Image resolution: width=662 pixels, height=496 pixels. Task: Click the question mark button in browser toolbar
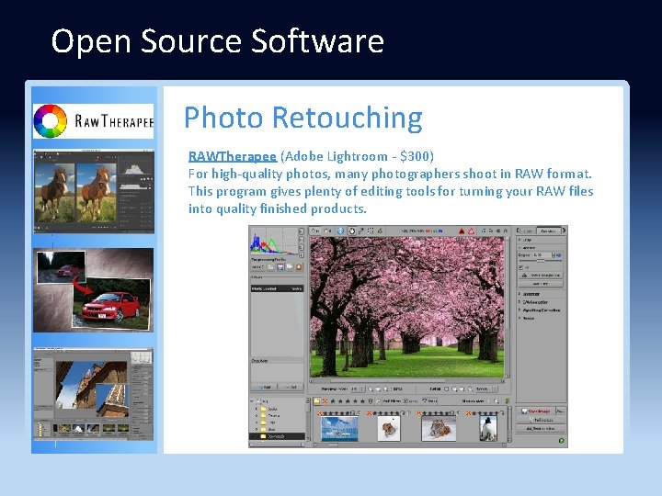(429, 401)
